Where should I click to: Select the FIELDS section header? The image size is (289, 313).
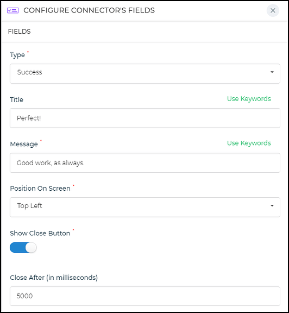tap(19, 32)
